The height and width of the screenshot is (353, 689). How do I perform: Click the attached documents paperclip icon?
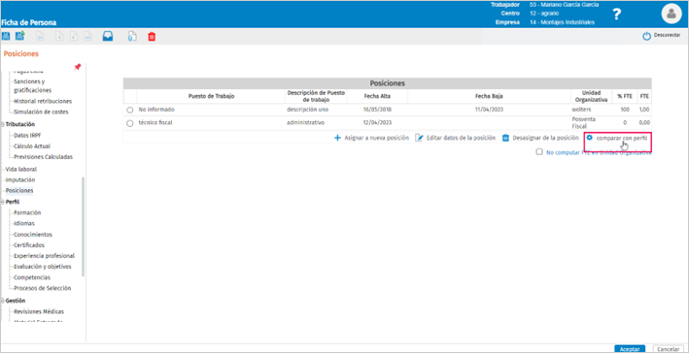[132, 37]
